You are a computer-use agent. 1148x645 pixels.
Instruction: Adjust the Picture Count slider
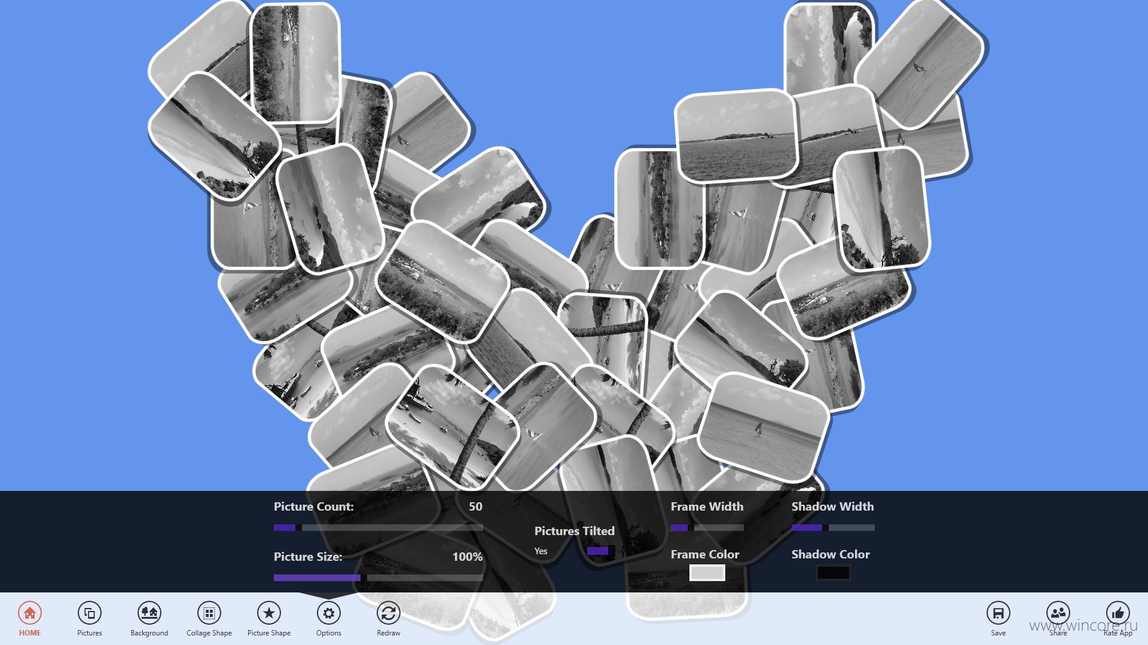coord(378,528)
